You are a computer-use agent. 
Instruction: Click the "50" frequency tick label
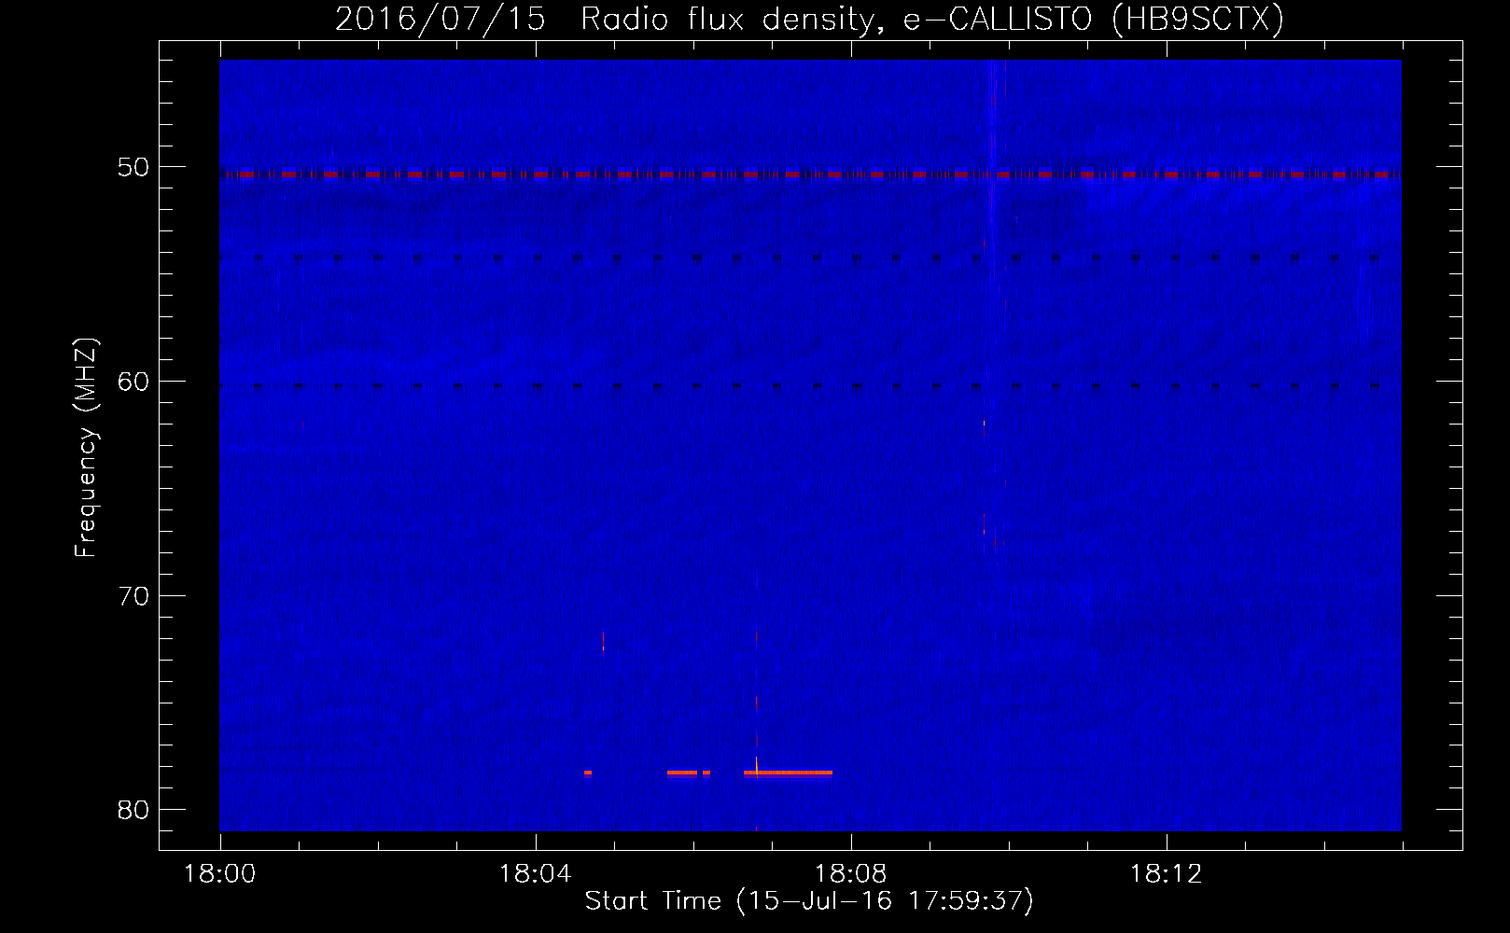(x=133, y=167)
